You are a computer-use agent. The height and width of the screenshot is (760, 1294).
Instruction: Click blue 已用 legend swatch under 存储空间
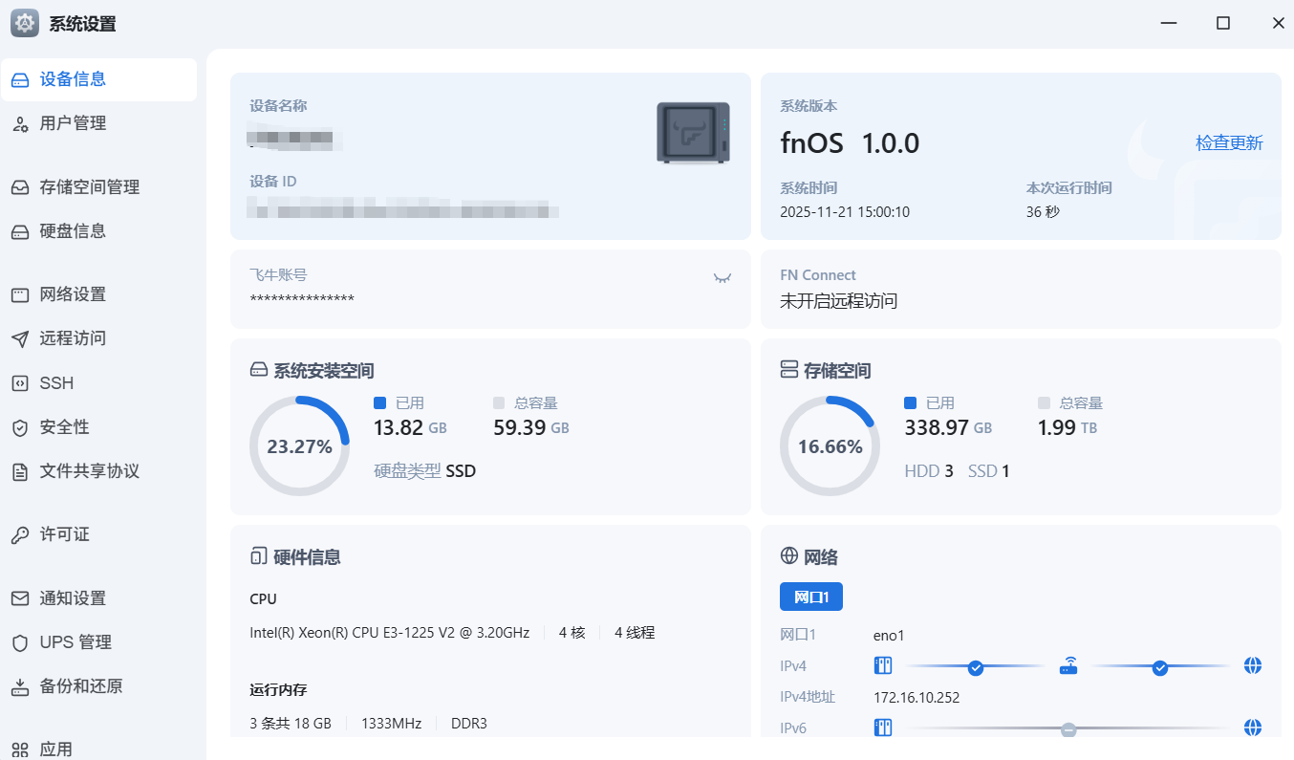(910, 403)
